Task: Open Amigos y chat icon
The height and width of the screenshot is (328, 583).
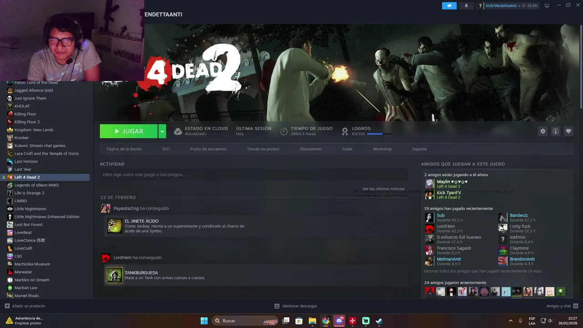Action: [576, 306]
